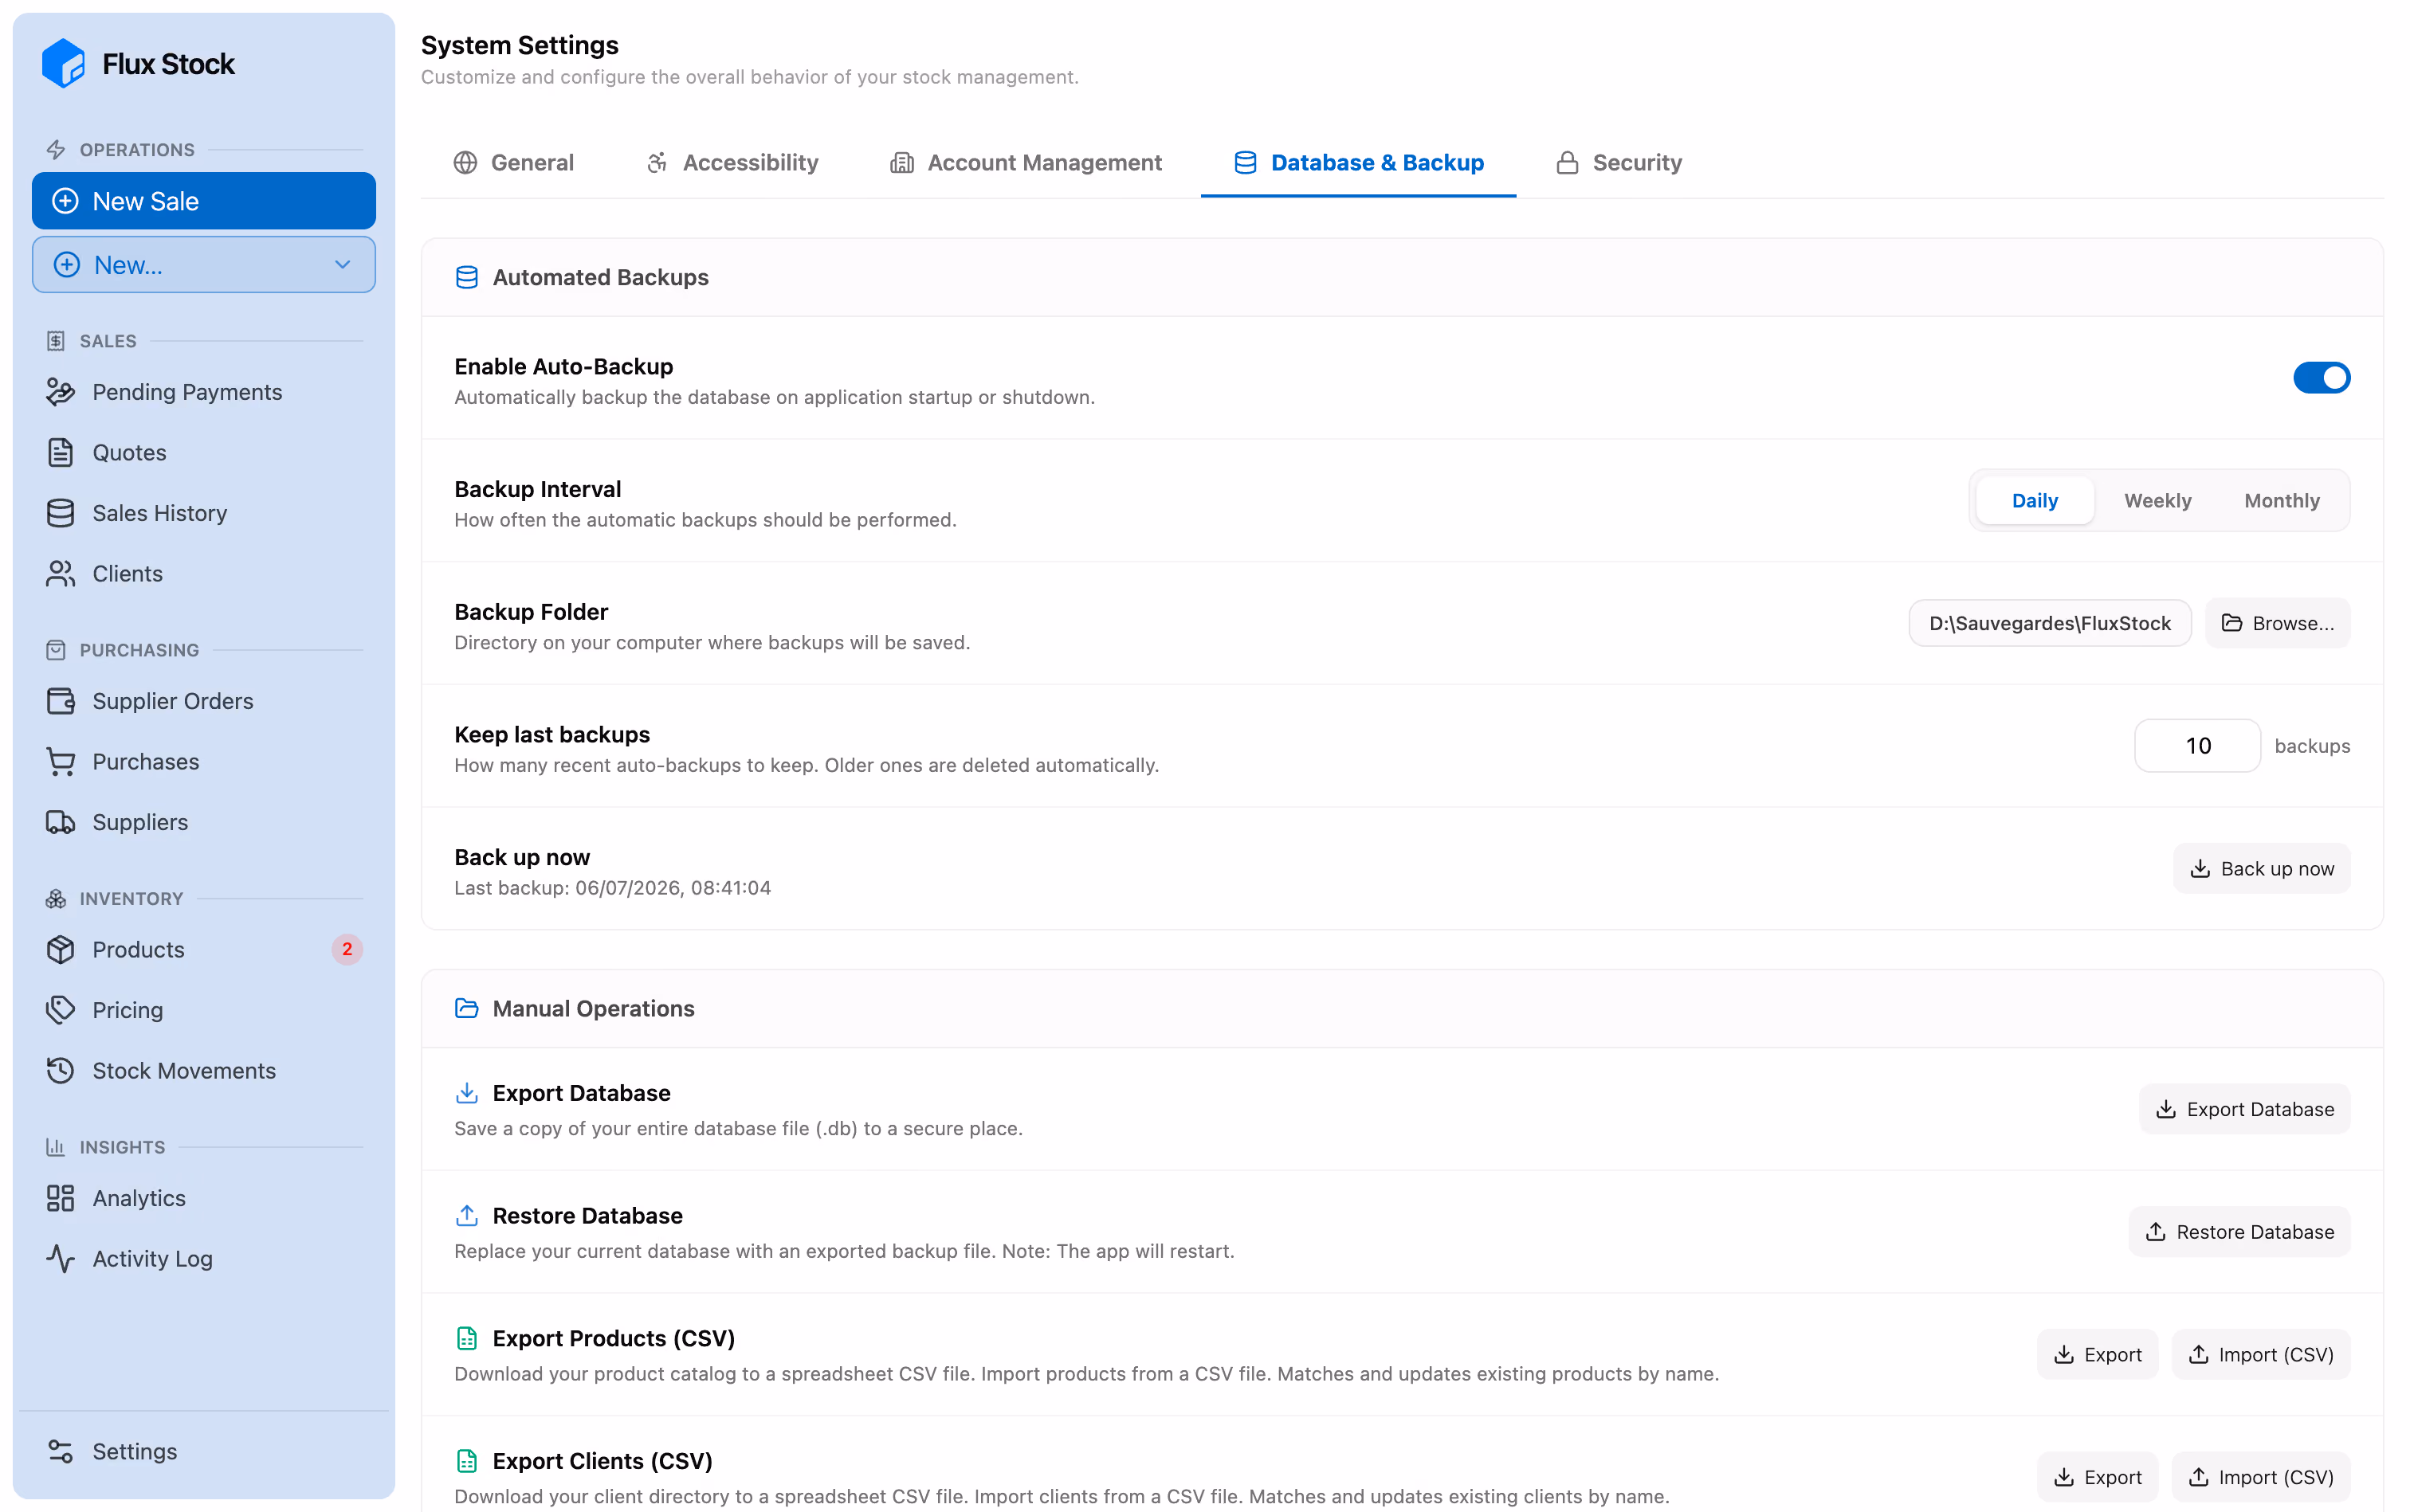Click the Automated Backups database icon
The height and width of the screenshot is (1512, 2410).
click(466, 277)
